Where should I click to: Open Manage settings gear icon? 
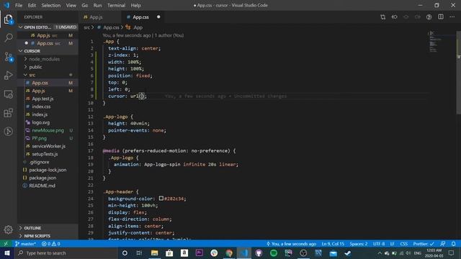pyautogui.click(x=8, y=230)
